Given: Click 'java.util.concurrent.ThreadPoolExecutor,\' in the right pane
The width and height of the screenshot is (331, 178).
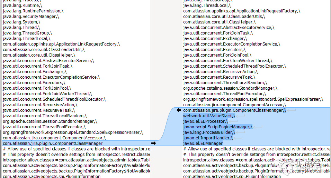Looking at the screenshot, I should pos(224,93).
